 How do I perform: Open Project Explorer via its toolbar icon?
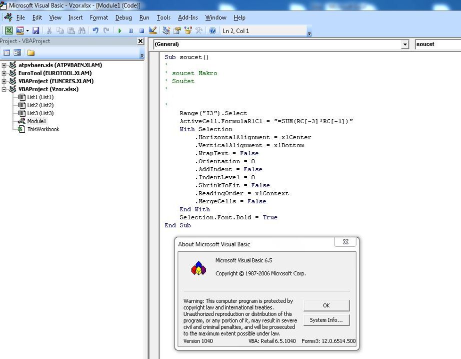coord(166,31)
